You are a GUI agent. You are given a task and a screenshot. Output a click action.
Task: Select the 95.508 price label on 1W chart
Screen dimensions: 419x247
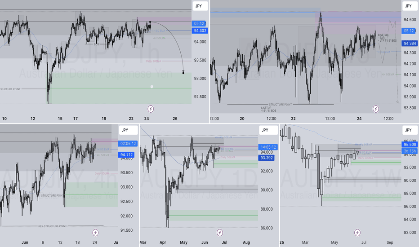tap(410, 145)
